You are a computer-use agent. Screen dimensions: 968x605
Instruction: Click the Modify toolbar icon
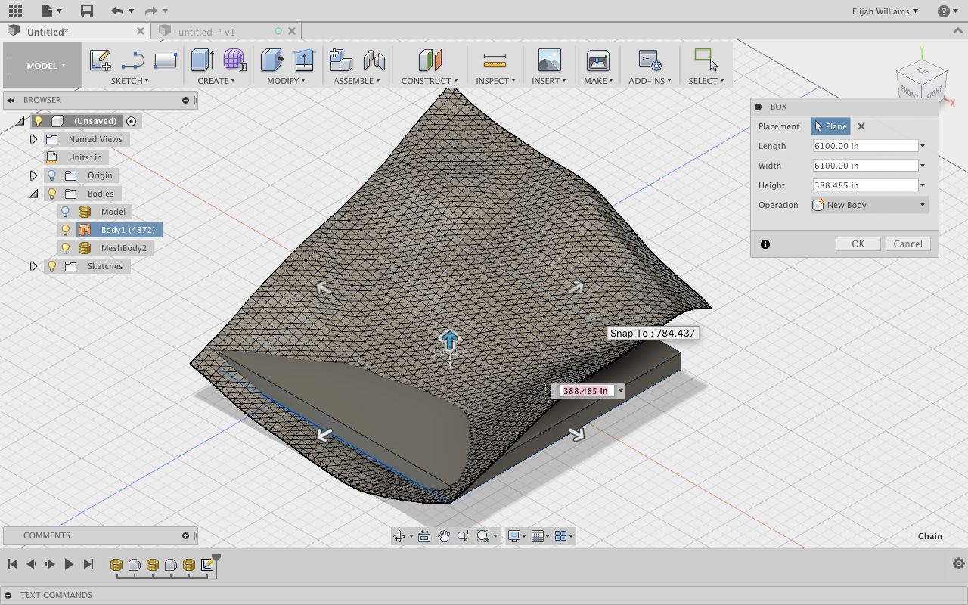click(272, 60)
